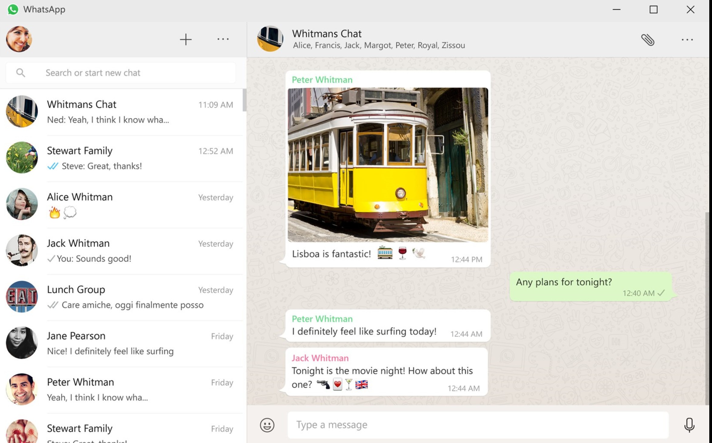Image resolution: width=712 pixels, height=443 pixels.
Task: Focus the Search or start new chat field
Action: pos(121,73)
